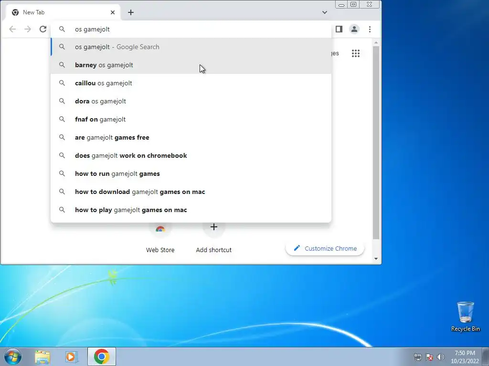Screen dimensions: 489x366
Task: Click the volume speaker tray icon
Action: pyautogui.click(x=440, y=357)
